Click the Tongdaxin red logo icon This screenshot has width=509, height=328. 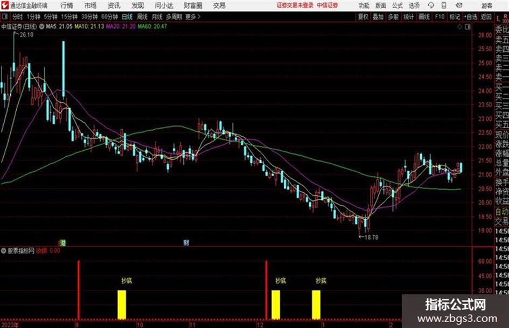coord(5,5)
